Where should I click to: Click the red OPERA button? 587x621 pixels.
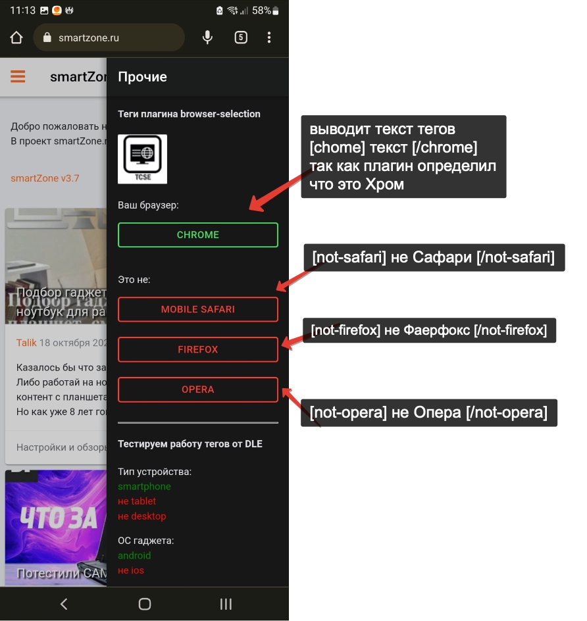click(197, 389)
